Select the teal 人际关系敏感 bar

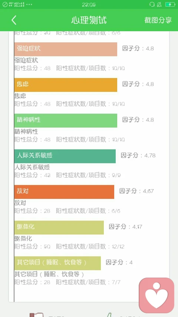pos(65,156)
